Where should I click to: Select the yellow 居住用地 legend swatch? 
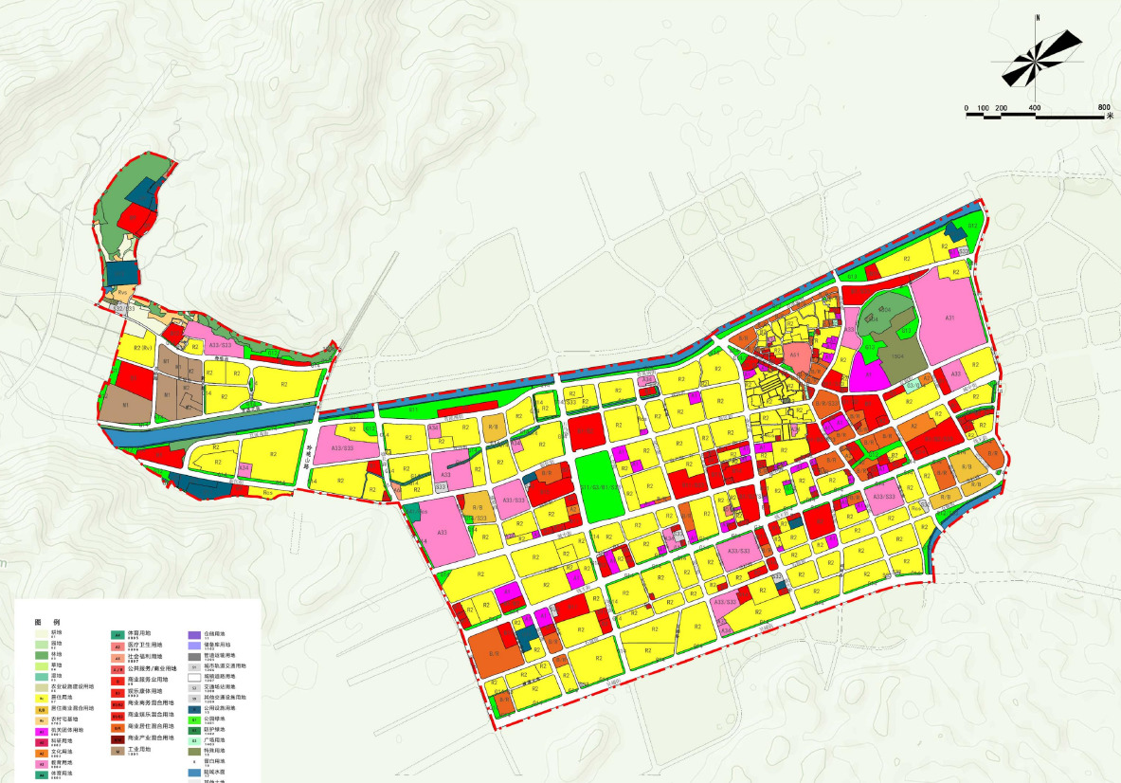click(x=42, y=698)
